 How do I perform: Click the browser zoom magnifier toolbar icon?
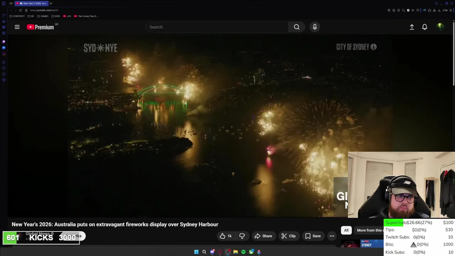(x=389, y=10)
